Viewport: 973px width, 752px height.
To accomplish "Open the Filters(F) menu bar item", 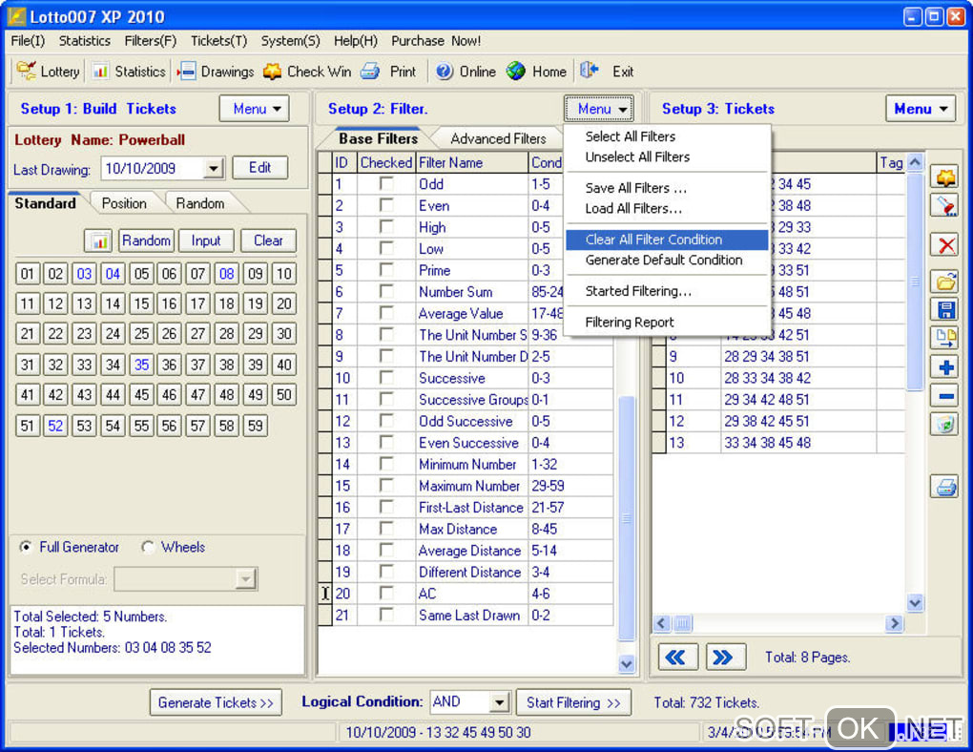I will click(x=150, y=41).
